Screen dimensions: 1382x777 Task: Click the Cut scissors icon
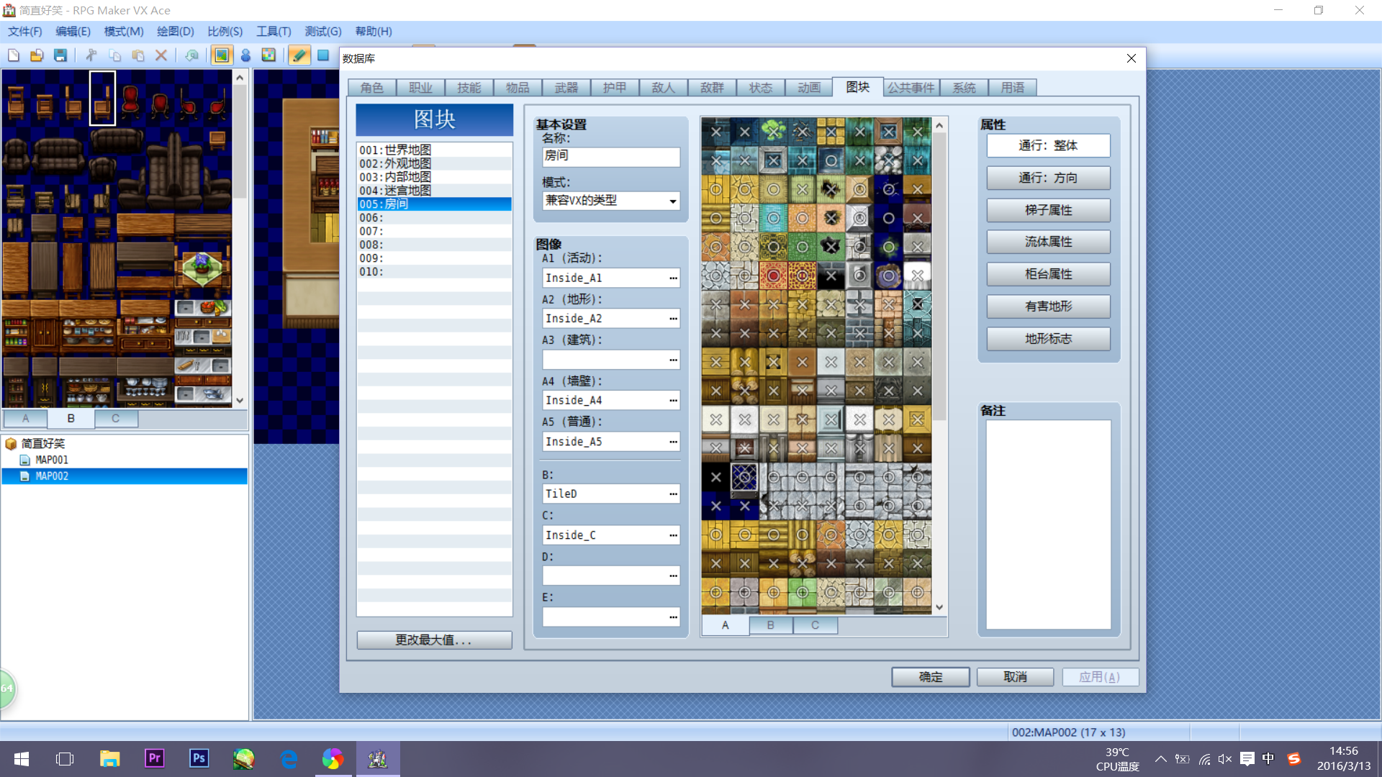91,55
